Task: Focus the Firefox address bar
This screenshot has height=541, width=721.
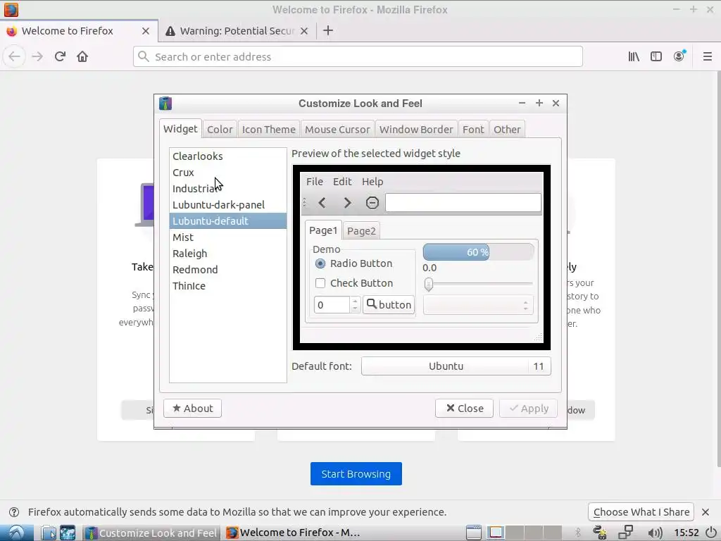Action: coord(358,56)
